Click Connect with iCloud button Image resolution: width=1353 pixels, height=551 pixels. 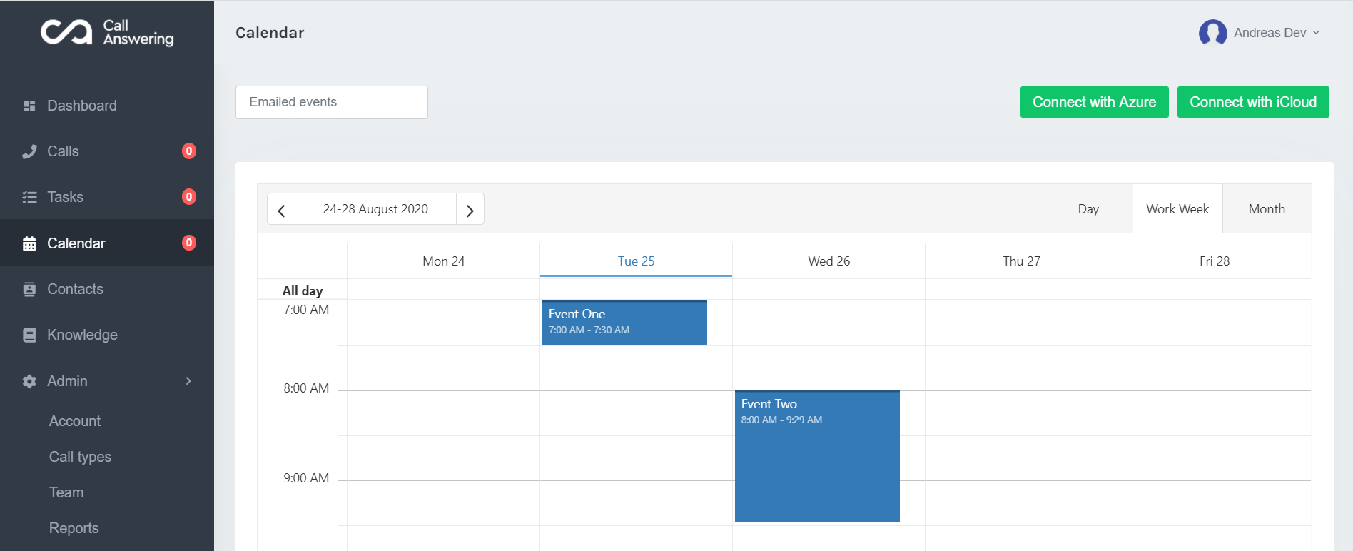(x=1253, y=102)
